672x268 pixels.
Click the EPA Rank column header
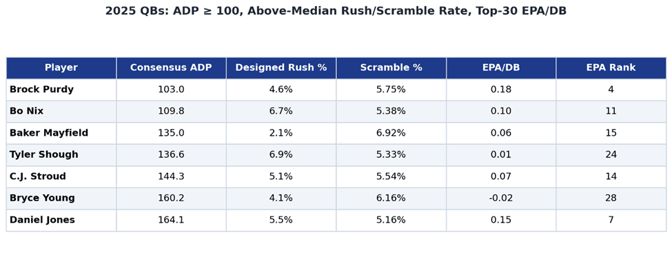tap(611, 68)
